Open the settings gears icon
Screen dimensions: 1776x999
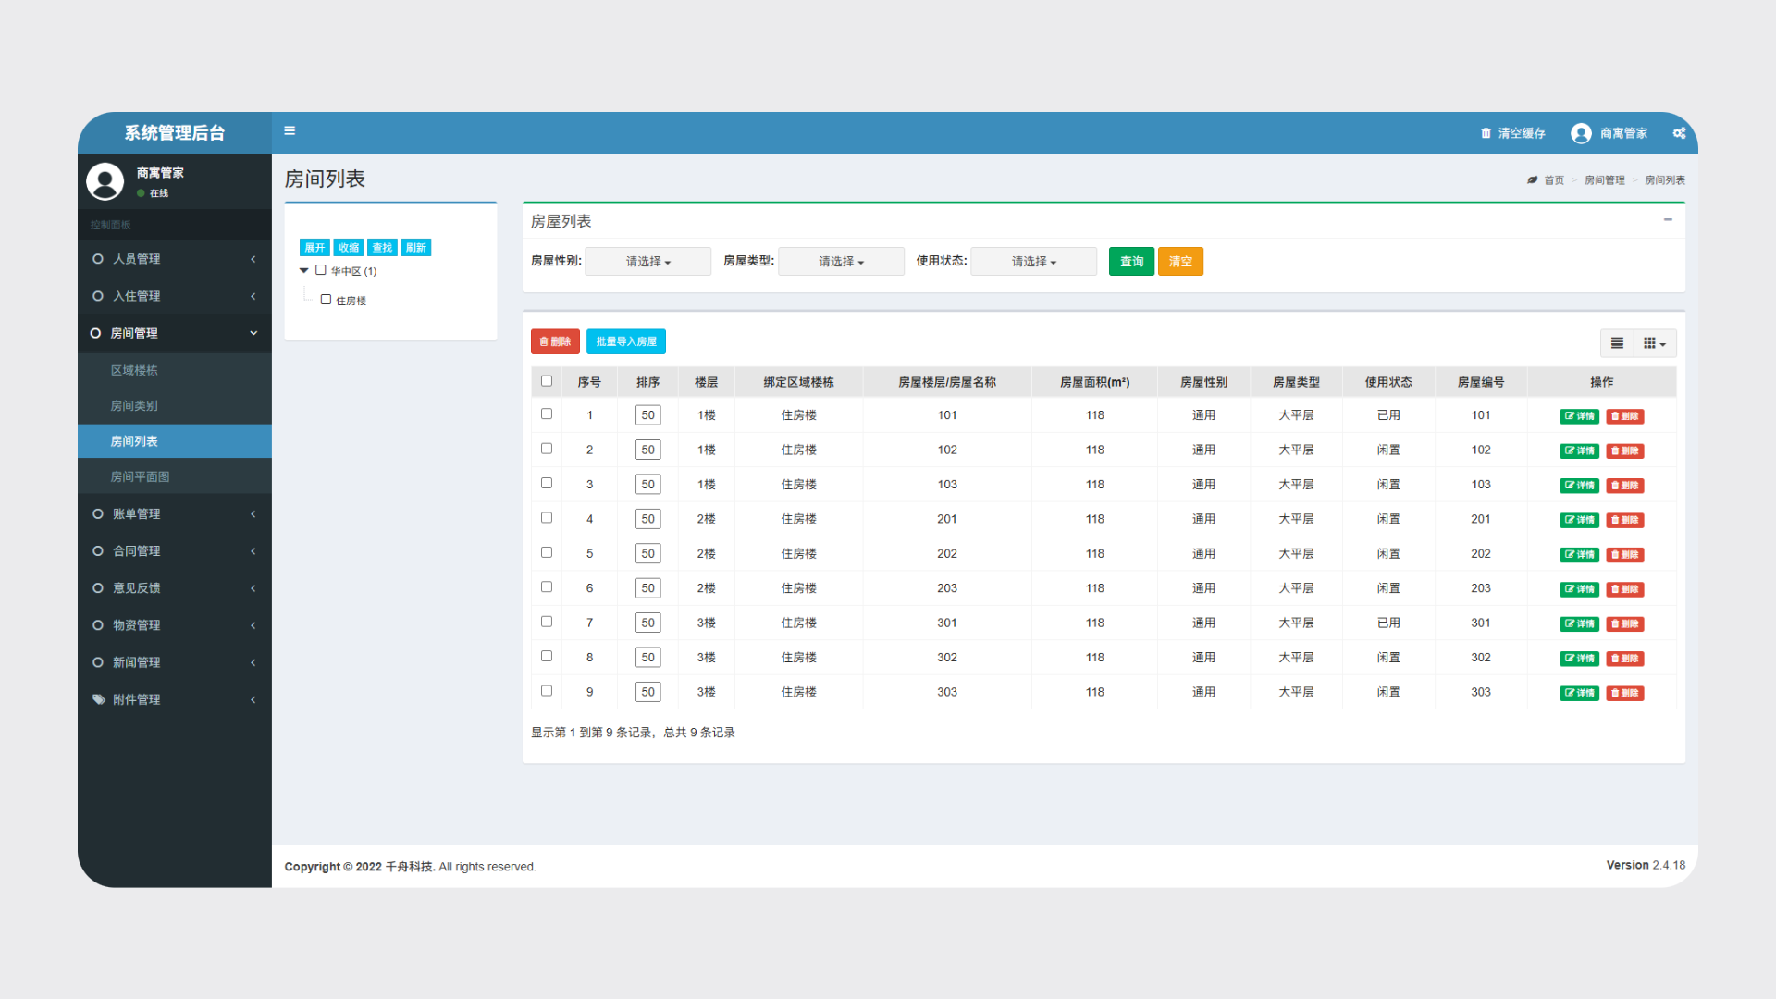point(1679,133)
